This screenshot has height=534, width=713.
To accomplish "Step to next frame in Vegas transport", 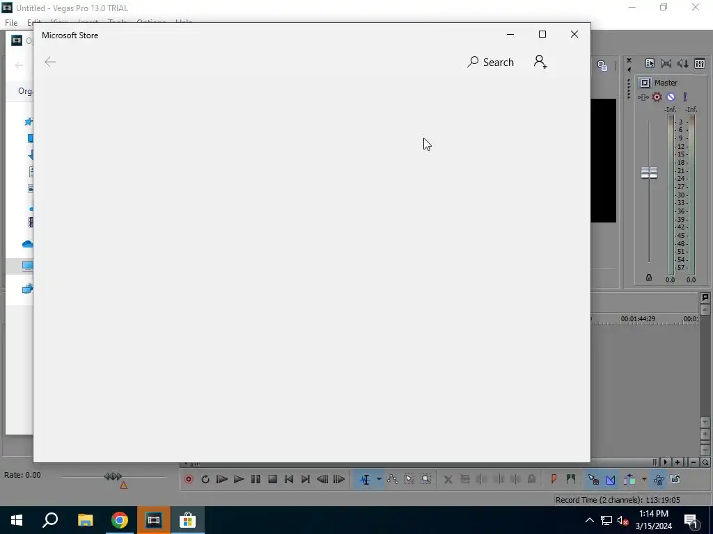I will pyautogui.click(x=339, y=479).
